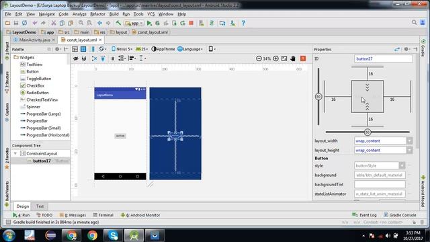
Task: Click the Help question mark icon
Action: (243, 23)
